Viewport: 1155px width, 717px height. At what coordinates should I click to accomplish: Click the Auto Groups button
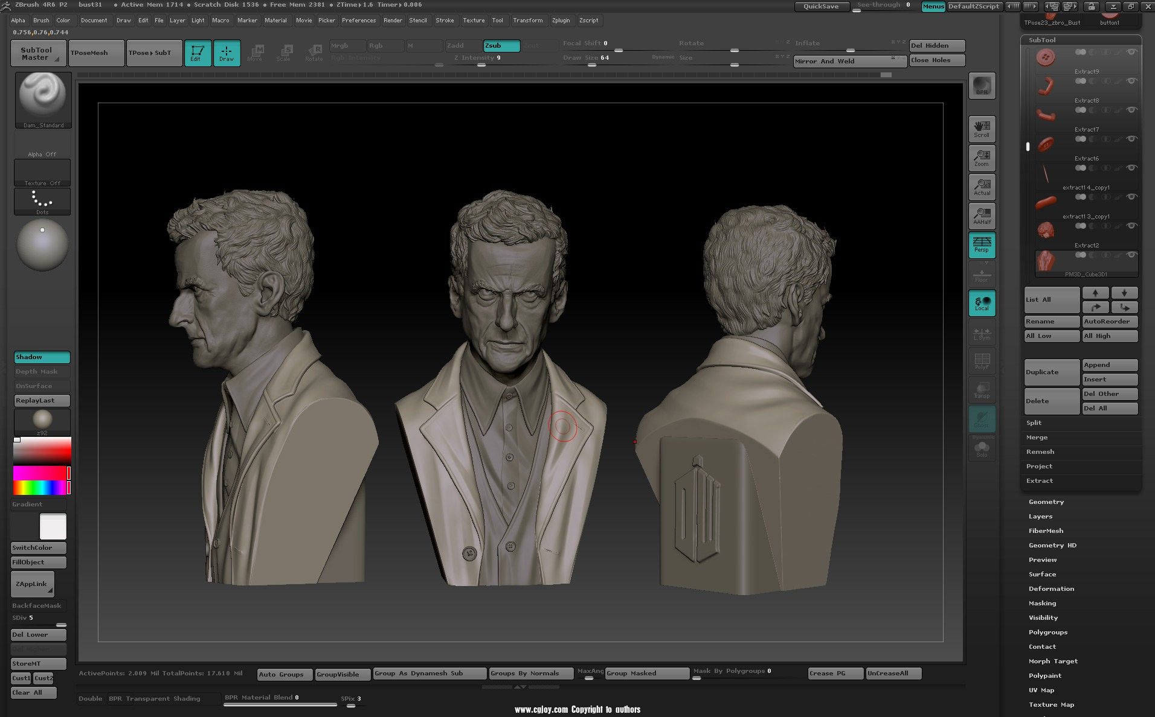285,675
